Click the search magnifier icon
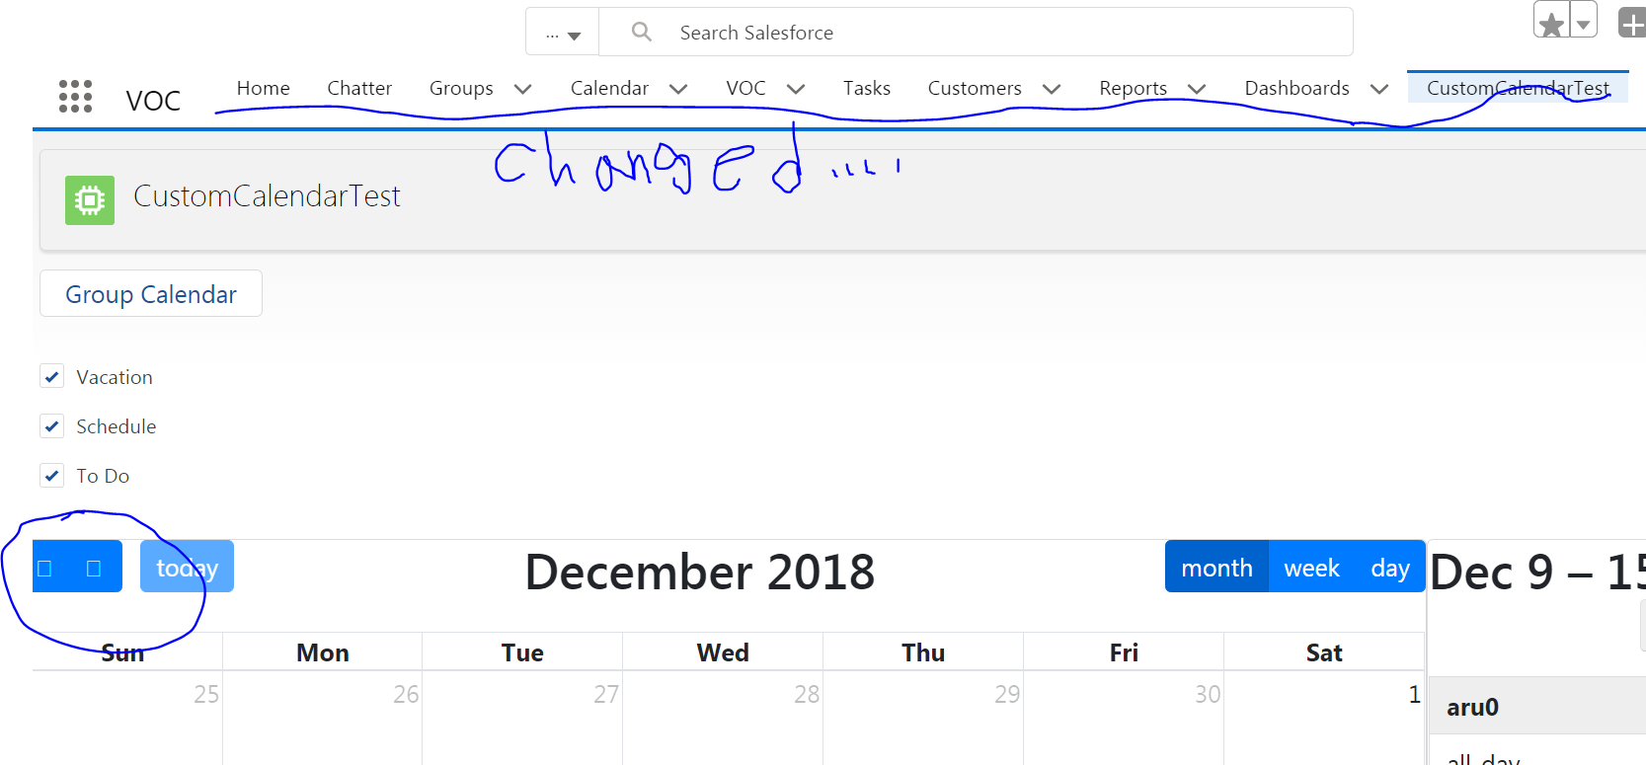1646x765 pixels. tap(642, 32)
